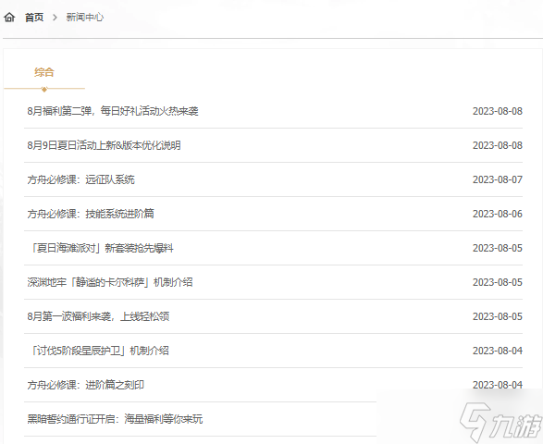Screen dimensions: 543x444
Task: Click the home icon in breadcrumb
Action: pyautogui.click(x=9, y=17)
